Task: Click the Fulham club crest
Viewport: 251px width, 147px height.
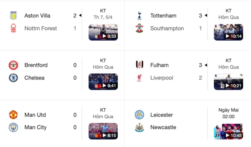Action: click(x=139, y=65)
